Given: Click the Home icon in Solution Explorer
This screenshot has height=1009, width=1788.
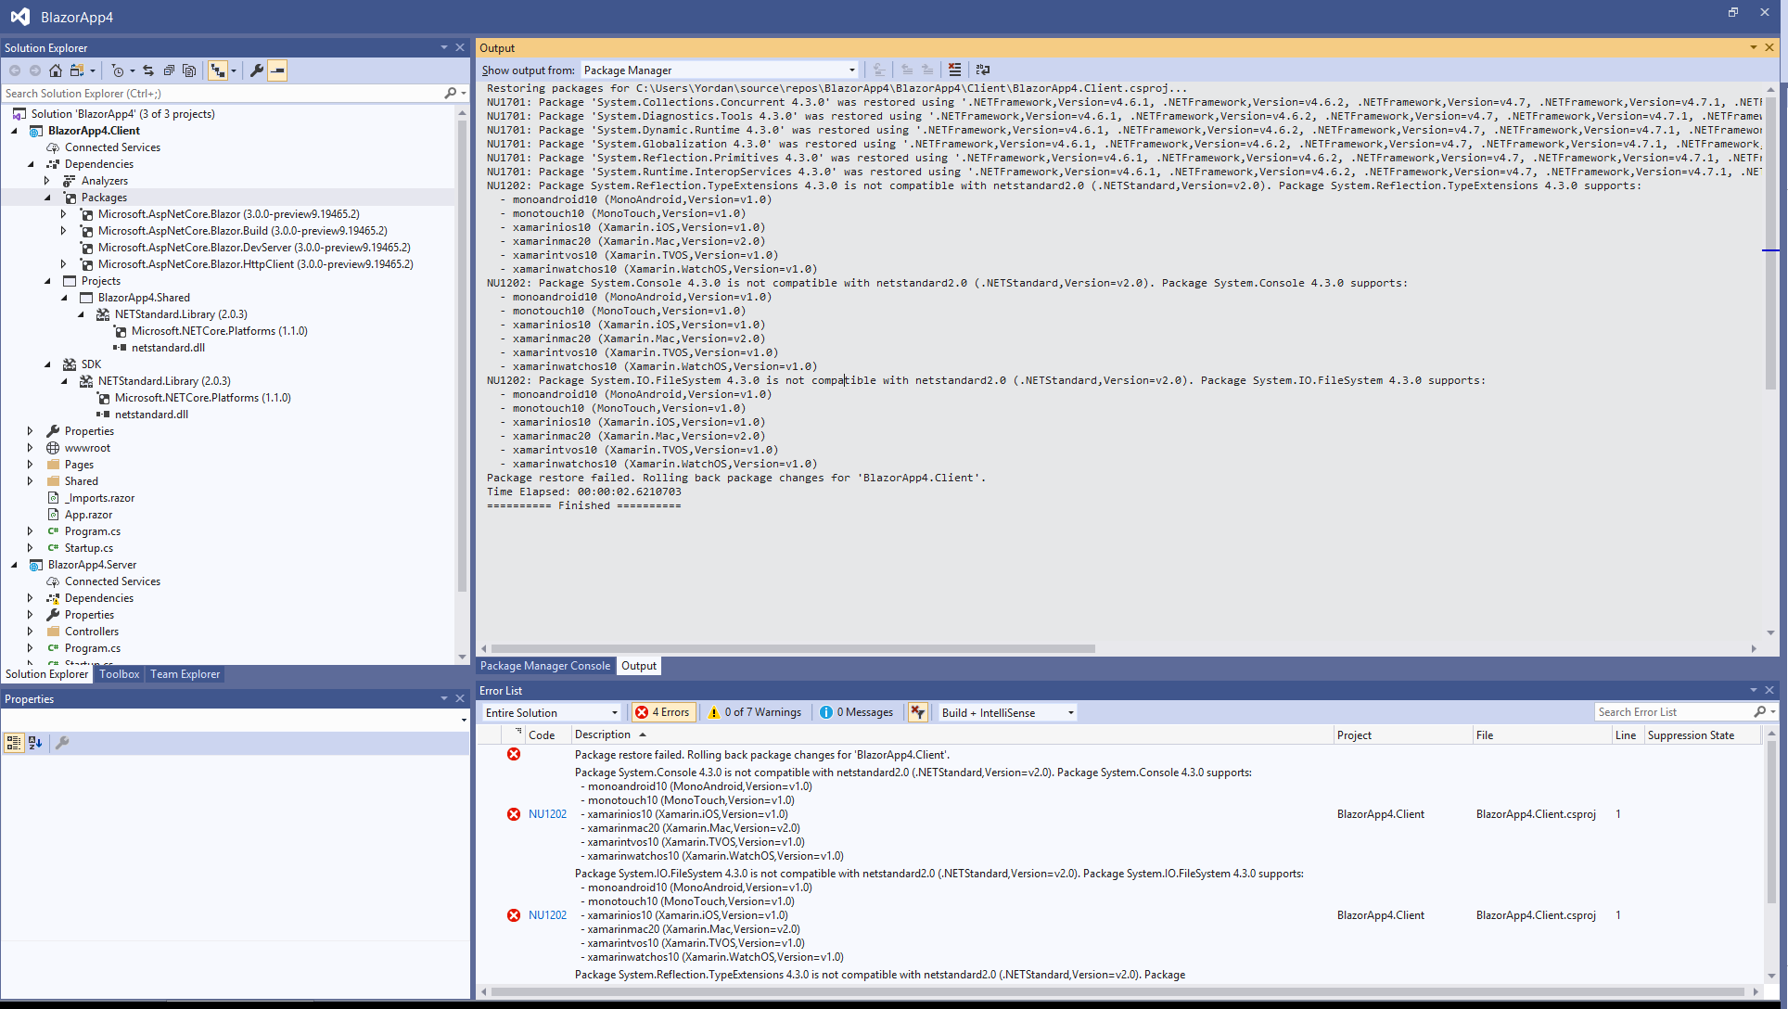Looking at the screenshot, I should click(56, 70).
